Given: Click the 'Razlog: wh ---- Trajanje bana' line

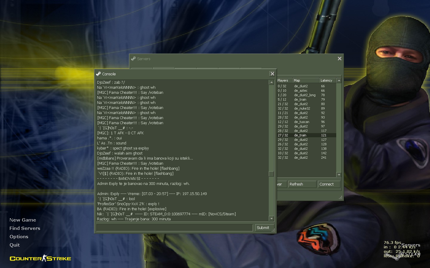Looking at the screenshot, I should 134,219.
